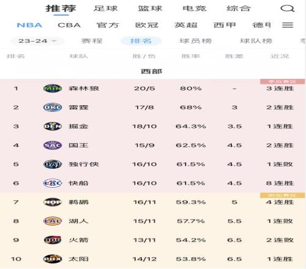Click the Thunder OKC team logo

53,108
